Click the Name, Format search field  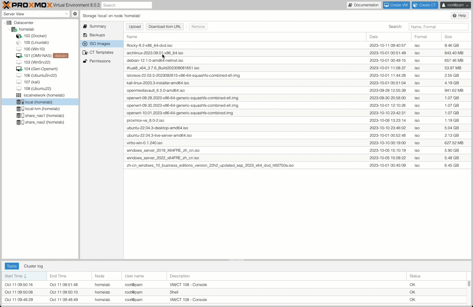[438, 27]
